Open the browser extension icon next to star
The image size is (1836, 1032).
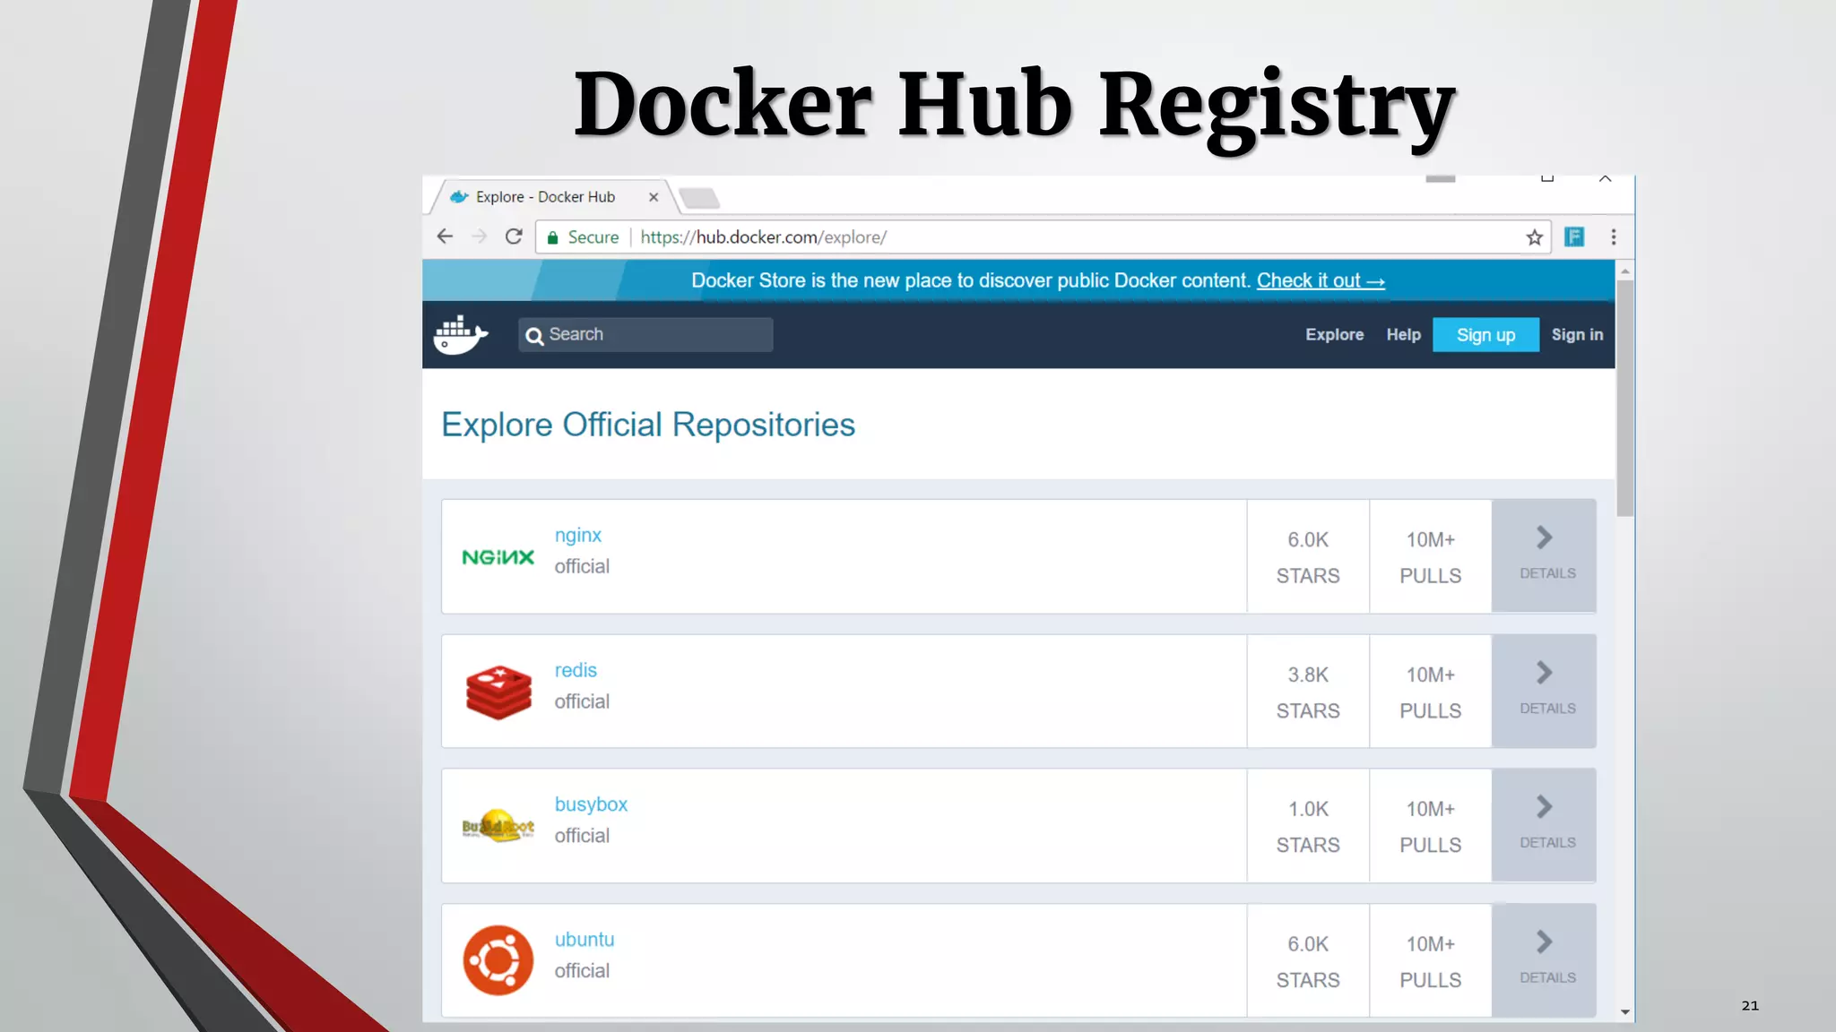[x=1574, y=236]
